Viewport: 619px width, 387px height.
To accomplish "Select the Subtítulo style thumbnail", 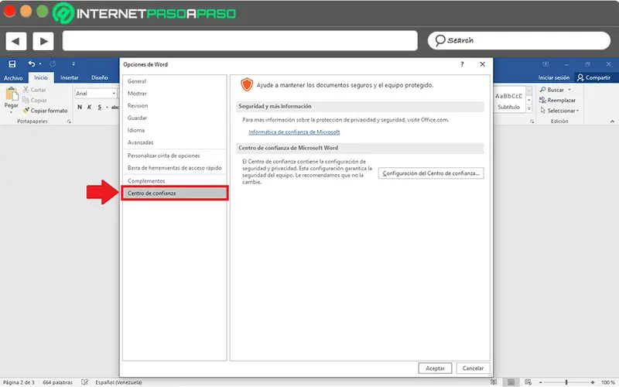I will coord(509,100).
